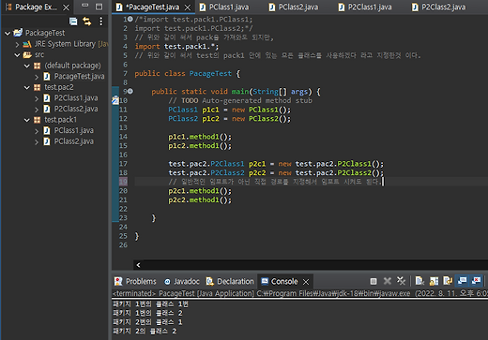Collapse the src folder node

tap(17, 55)
